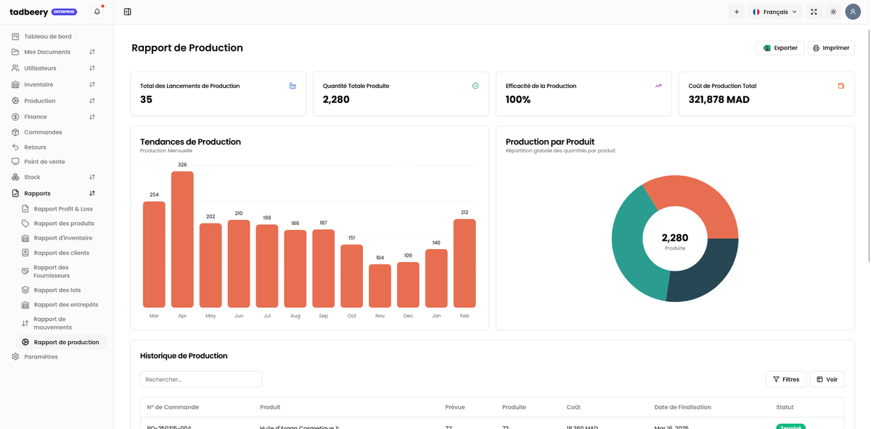The height and width of the screenshot is (429, 871).
Task: Collapse the Rapports section
Action: point(92,194)
